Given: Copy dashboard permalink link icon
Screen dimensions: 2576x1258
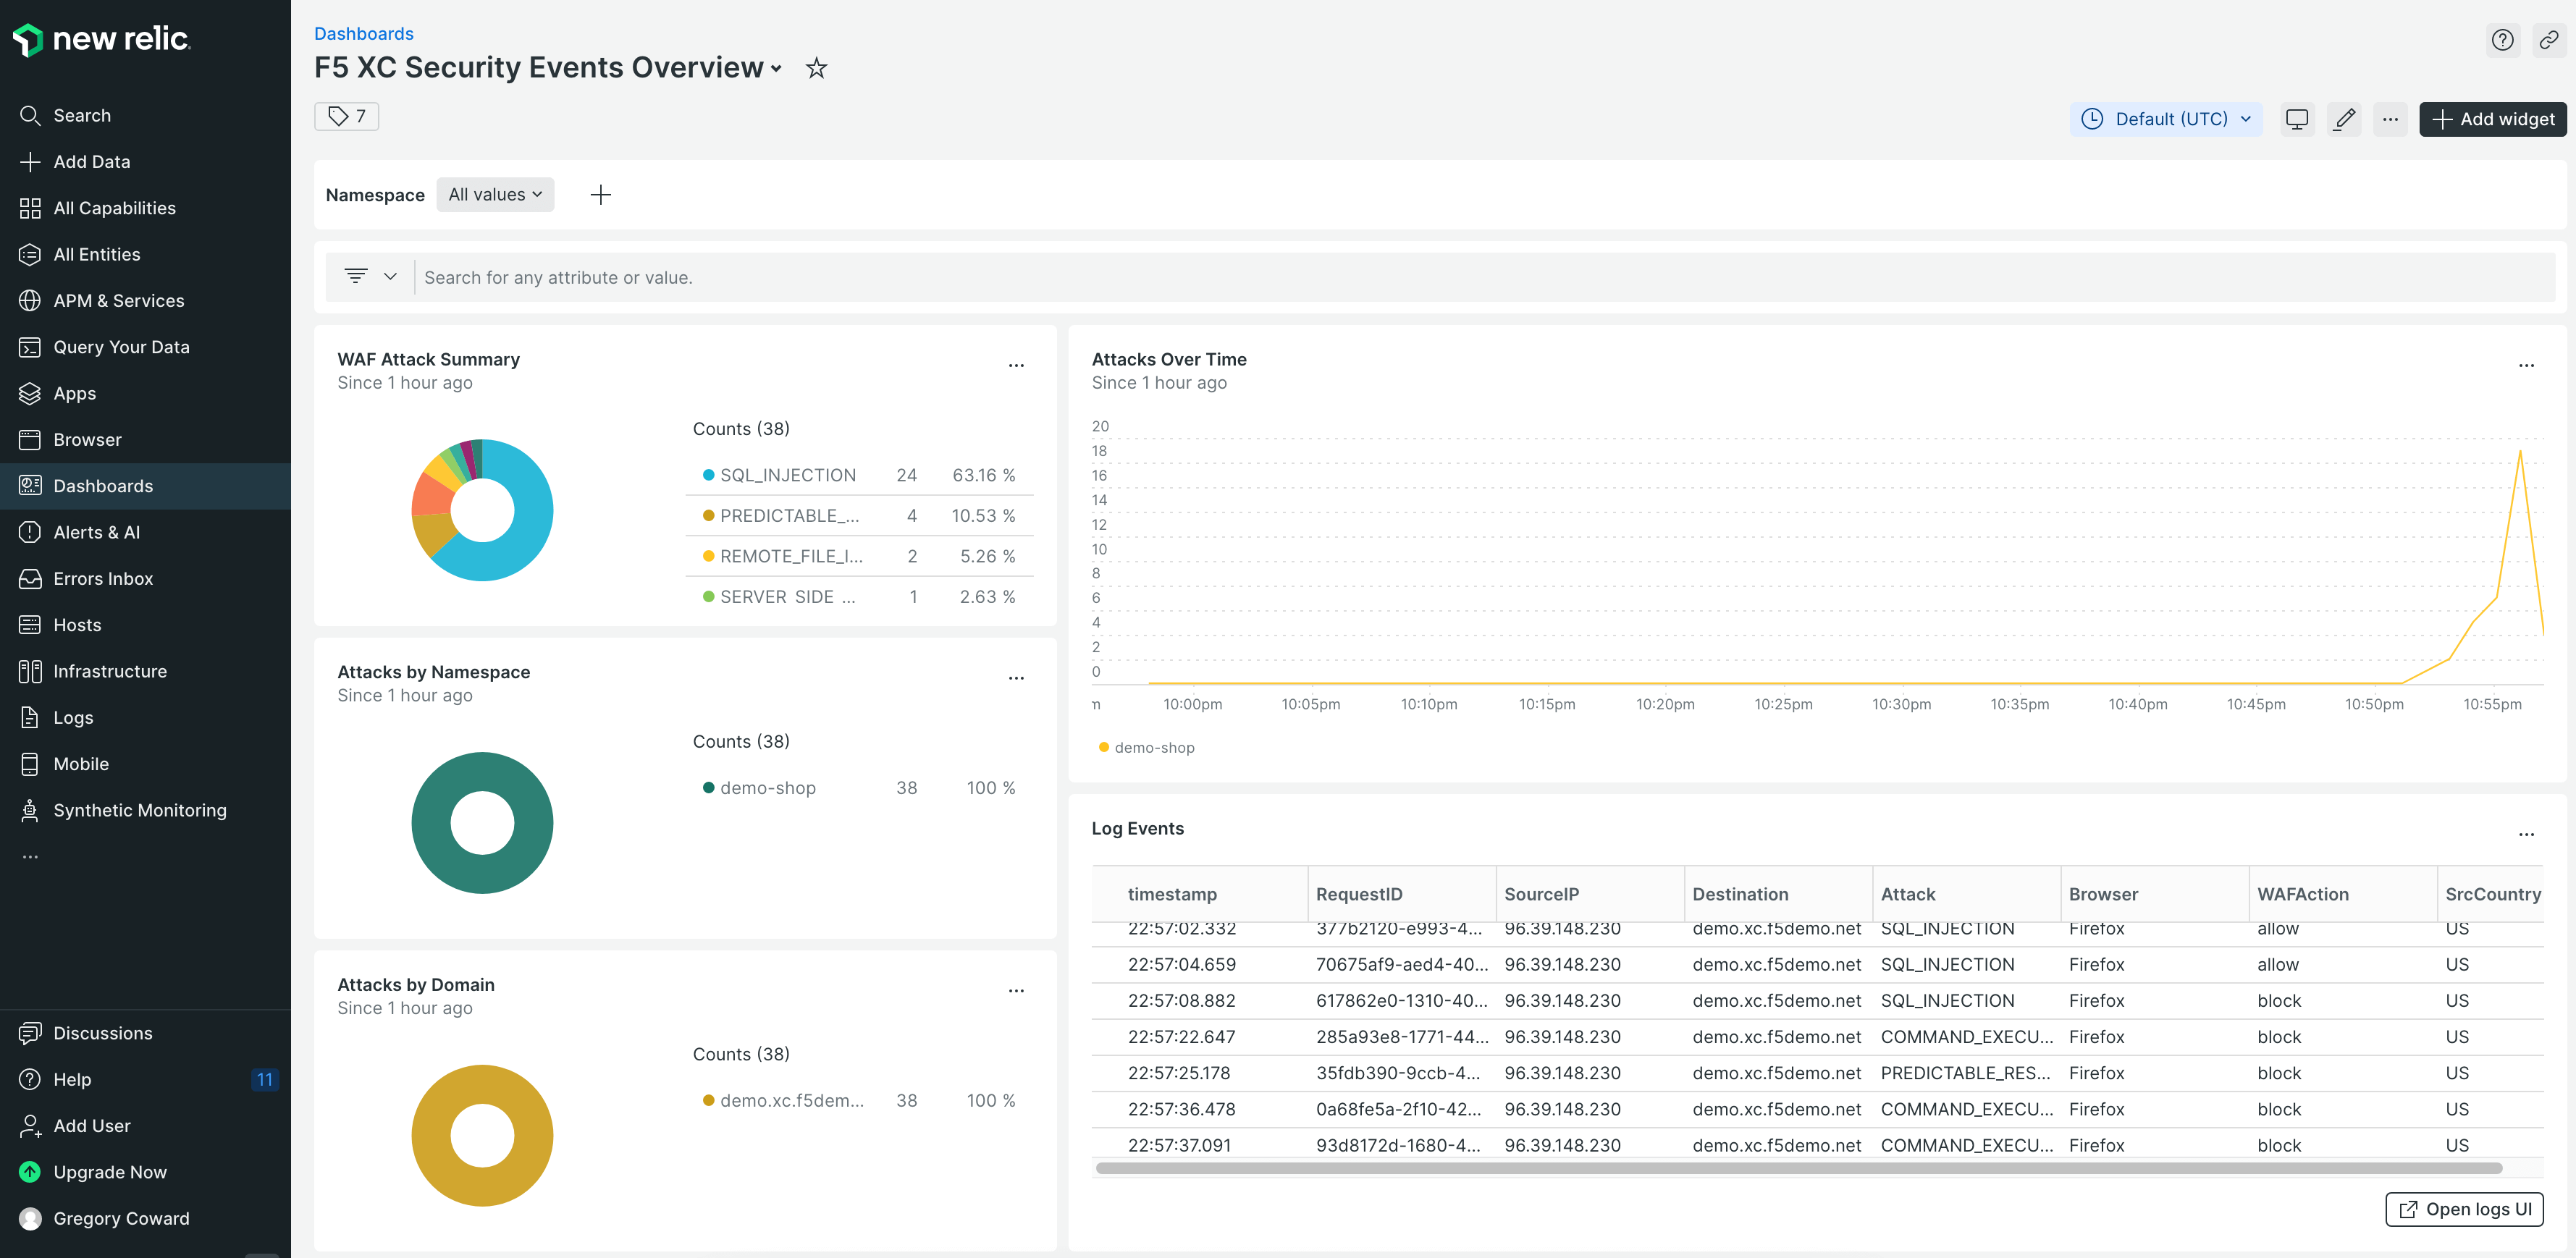Looking at the screenshot, I should [2548, 40].
